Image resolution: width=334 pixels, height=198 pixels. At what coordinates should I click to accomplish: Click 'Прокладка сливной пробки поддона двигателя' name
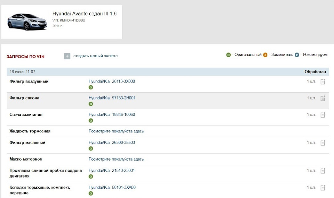(x=46, y=173)
